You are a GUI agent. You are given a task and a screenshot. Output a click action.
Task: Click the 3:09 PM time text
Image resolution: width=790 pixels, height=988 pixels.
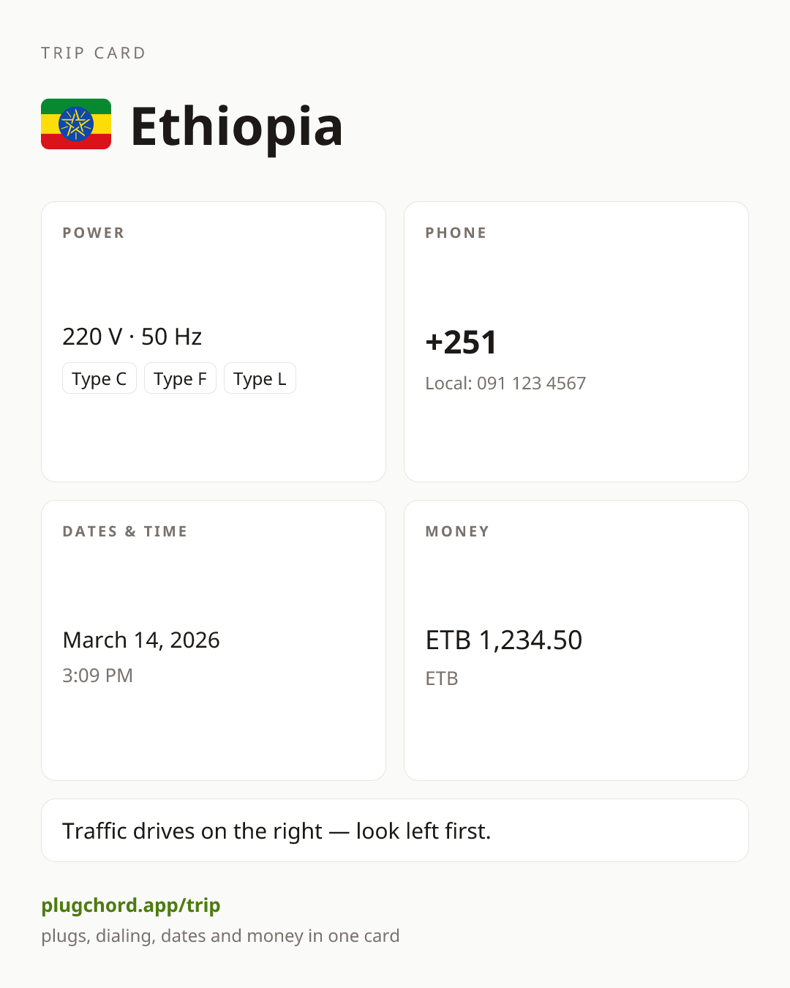(97, 675)
